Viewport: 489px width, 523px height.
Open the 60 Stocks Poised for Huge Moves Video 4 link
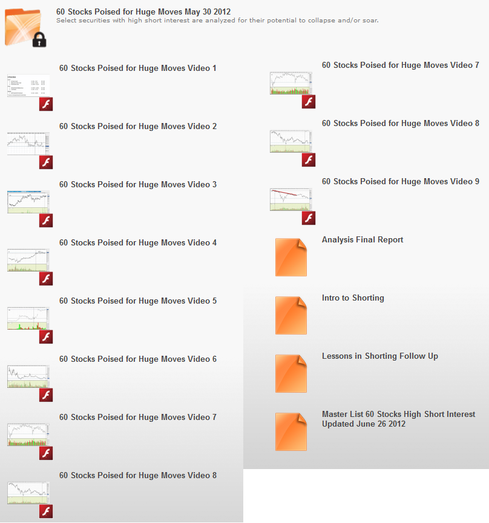pos(138,243)
